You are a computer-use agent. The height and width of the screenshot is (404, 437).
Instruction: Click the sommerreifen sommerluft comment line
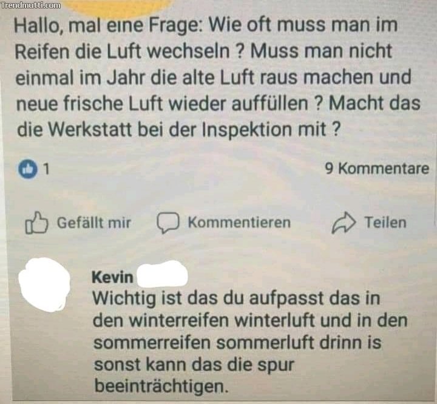point(237,342)
